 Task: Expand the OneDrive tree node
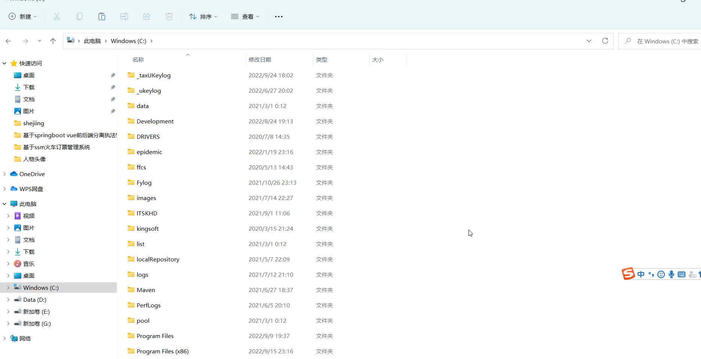coord(4,174)
